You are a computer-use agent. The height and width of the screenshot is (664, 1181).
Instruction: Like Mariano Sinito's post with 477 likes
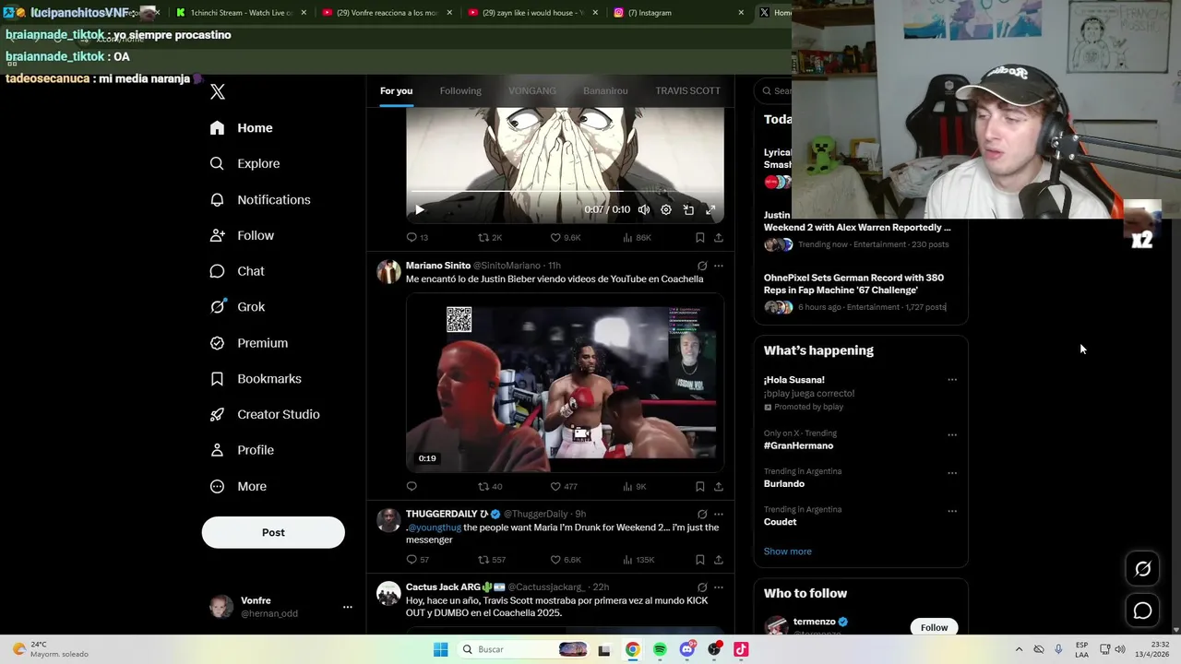point(564,486)
